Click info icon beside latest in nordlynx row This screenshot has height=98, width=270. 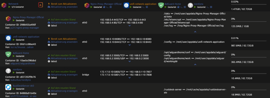click(x=49, y=78)
